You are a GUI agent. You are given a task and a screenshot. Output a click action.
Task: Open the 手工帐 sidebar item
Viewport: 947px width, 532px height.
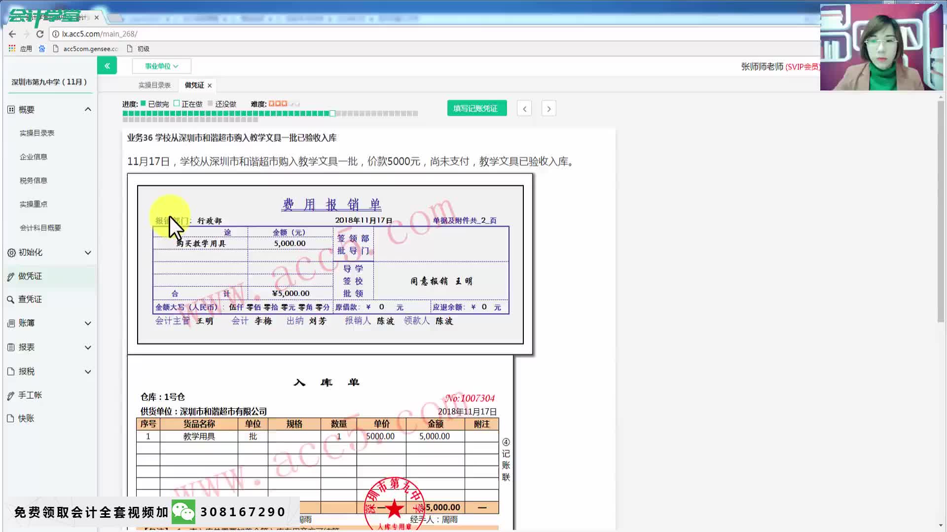coord(30,395)
